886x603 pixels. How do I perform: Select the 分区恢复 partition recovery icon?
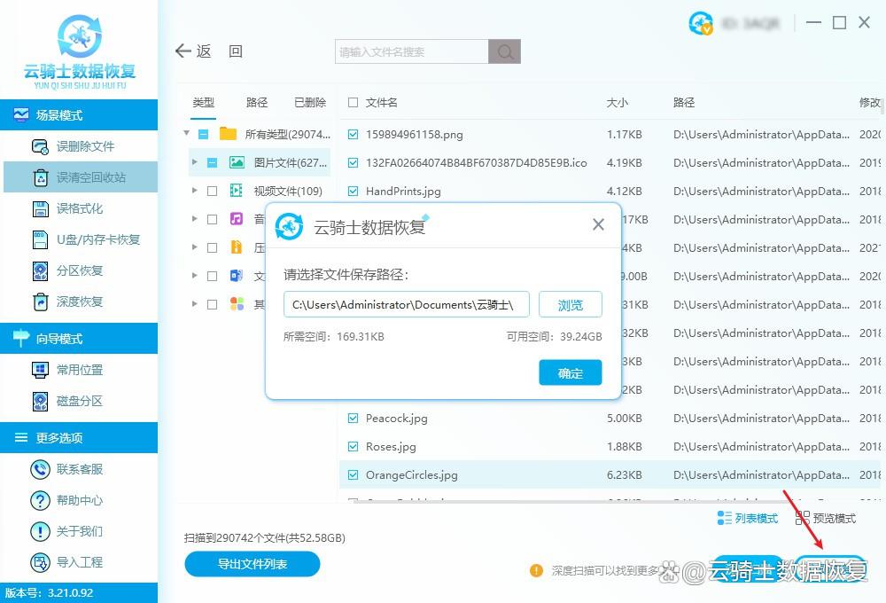click(x=40, y=271)
